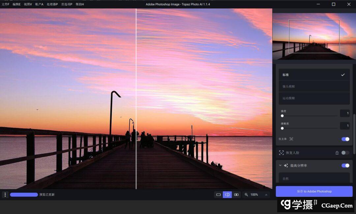
Task: Click 保存 to Adobe Photoshop button
Action: [314, 191]
